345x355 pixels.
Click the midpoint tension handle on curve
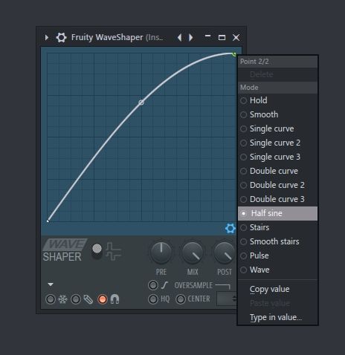pos(141,102)
